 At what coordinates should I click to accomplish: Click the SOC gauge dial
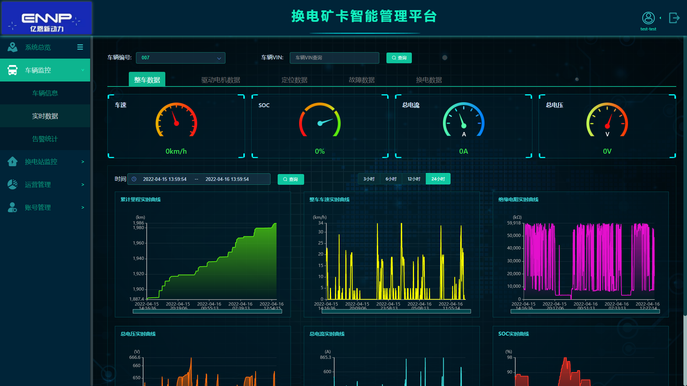tap(320, 120)
